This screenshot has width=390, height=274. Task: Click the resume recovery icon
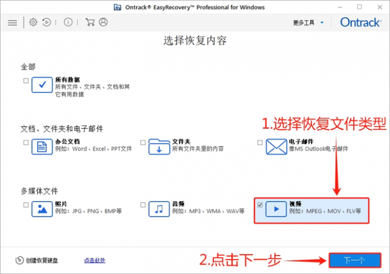tap(46, 22)
